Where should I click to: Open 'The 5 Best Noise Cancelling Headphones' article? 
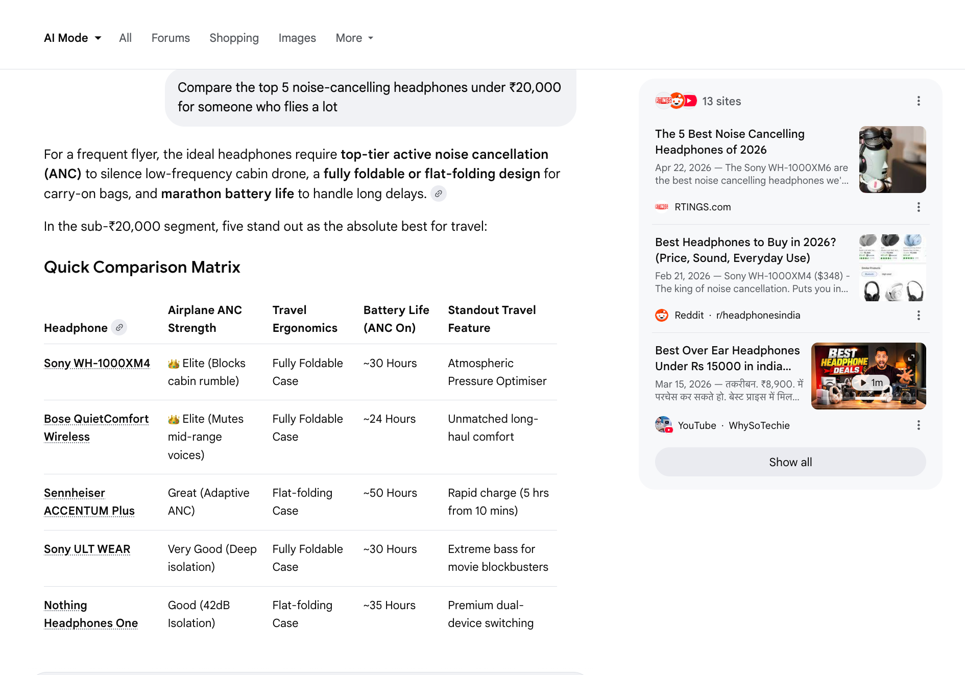pyautogui.click(x=730, y=141)
